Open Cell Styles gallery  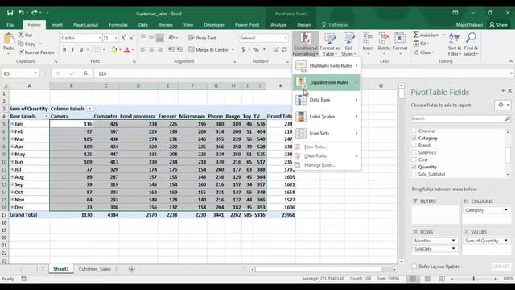pyautogui.click(x=348, y=44)
